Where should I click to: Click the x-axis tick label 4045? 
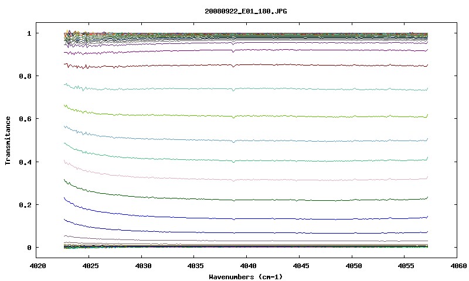tap(301, 266)
